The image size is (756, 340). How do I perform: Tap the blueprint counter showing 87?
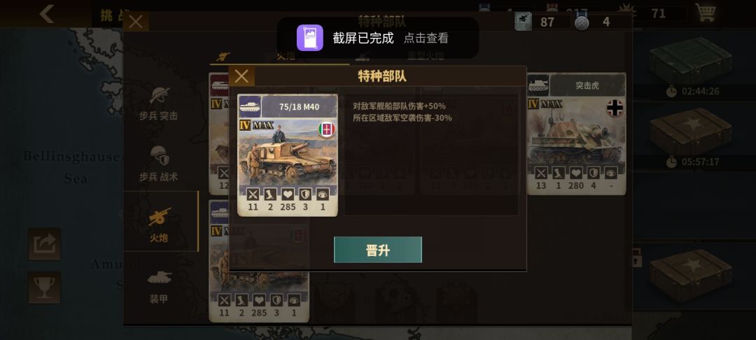point(542,22)
